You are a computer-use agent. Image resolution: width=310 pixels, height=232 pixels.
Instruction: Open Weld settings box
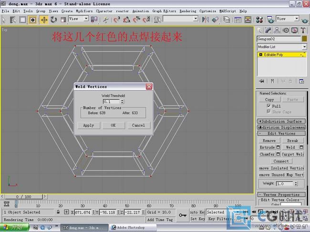pyautogui.click(x=301, y=147)
